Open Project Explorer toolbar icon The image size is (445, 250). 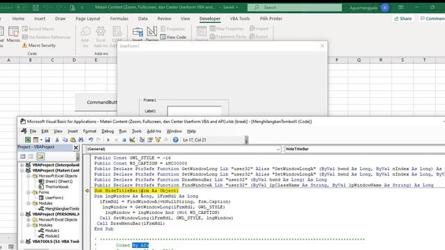(x=142, y=140)
